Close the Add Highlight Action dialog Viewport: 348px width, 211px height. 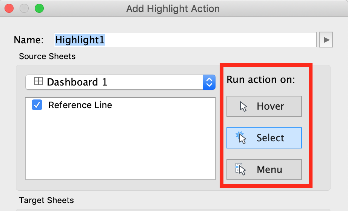9,9
